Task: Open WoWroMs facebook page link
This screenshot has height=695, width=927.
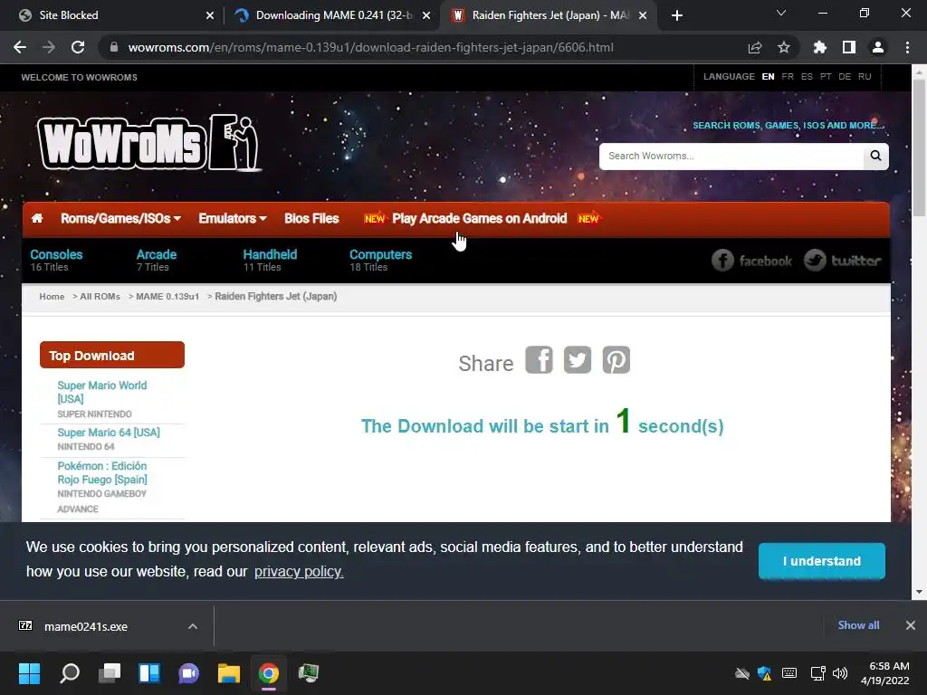Action: pyautogui.click(x=751, y=261)
